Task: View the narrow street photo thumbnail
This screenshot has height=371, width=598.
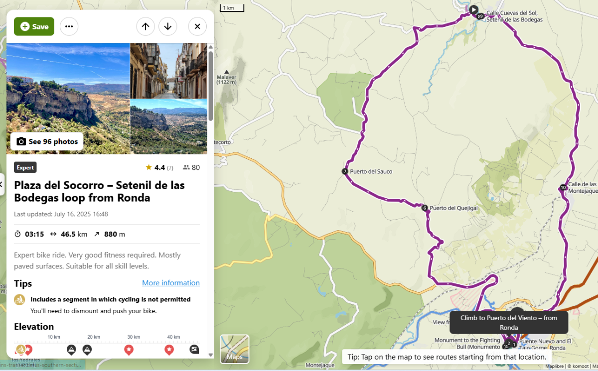Action: click(168, 71)
